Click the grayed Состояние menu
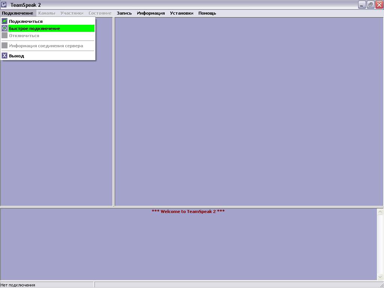The height and width of the screenshot is (288, 384). 100,13
